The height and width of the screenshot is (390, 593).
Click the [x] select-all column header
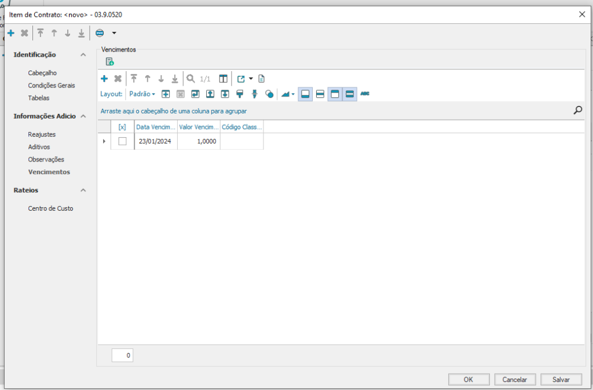[122, 127]
